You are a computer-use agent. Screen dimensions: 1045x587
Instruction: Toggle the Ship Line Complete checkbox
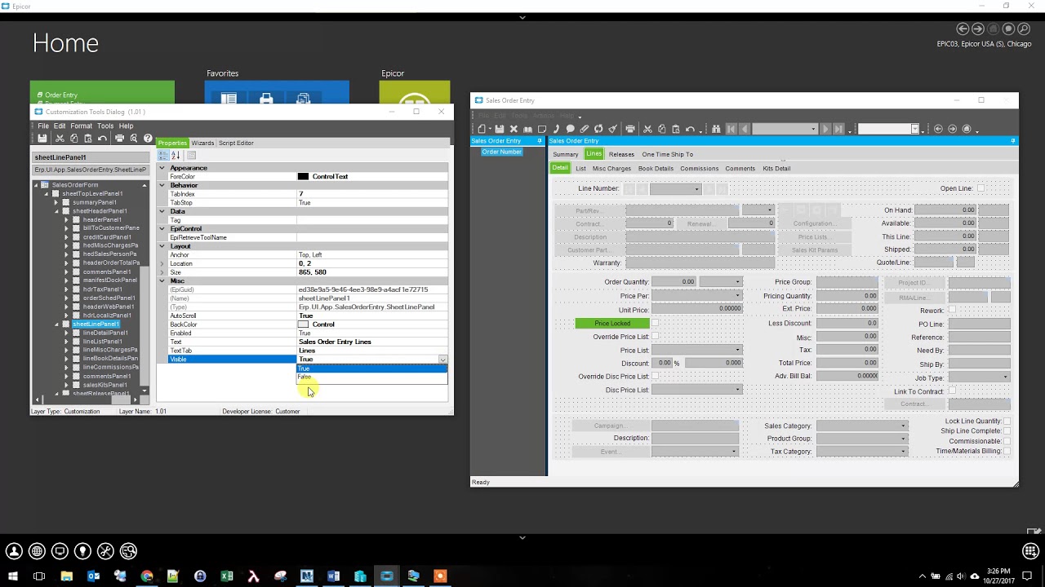(x=1007, y=431)
